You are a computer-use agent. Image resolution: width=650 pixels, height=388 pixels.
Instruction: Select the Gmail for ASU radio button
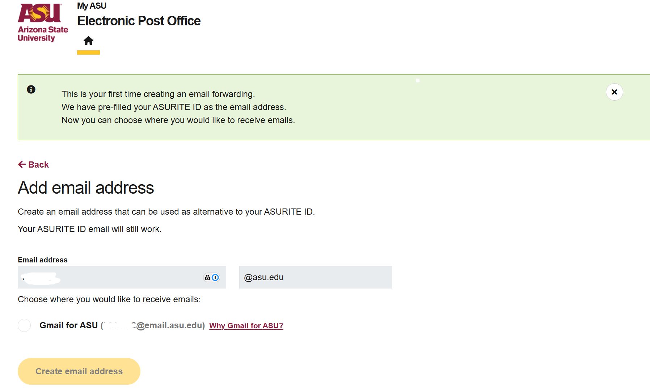24,325
